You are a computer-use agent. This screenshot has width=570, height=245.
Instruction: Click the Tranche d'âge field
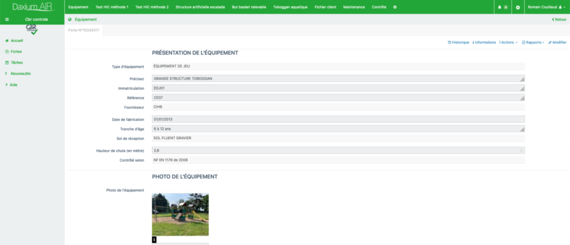point(338,129)
